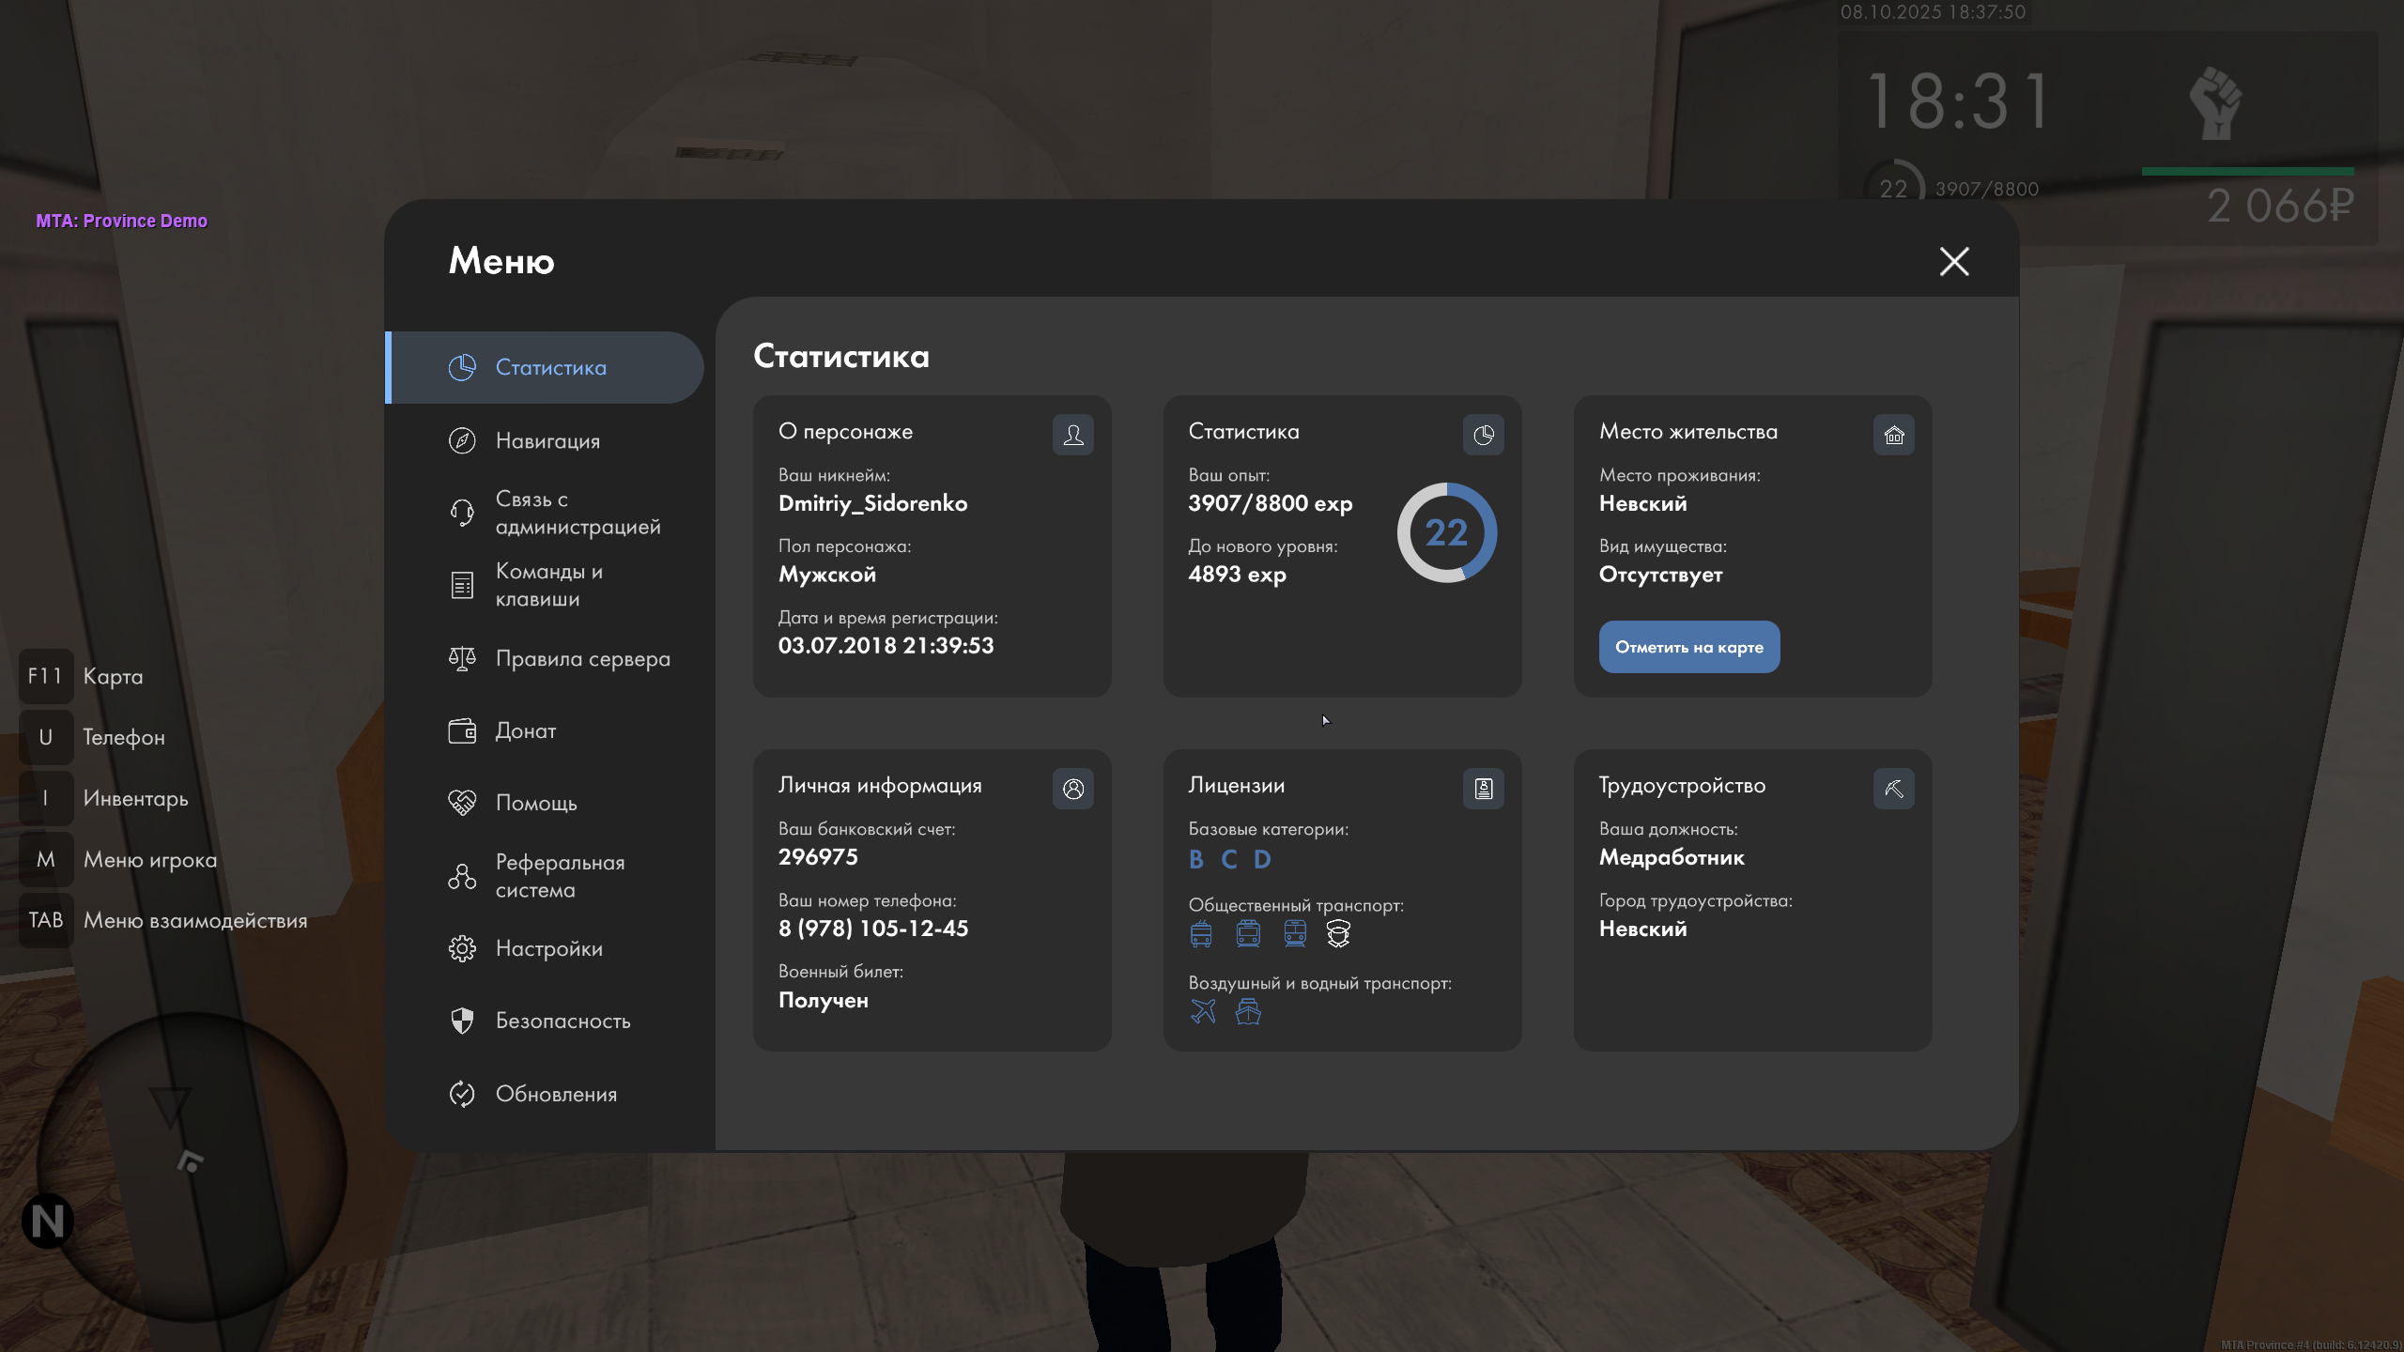The height and width of the screenshot is (1352, 2404).
Task: Click the airplane license icon
Action: point(1203,1011)
